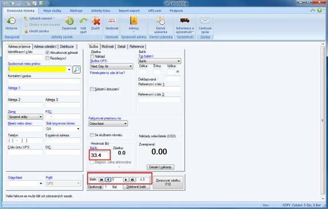Image resolution: width=328 pixels, height=209 pixels.
Task: Click the Služba UPS label link
Action: pyautogui.click(x=98, y=61)
